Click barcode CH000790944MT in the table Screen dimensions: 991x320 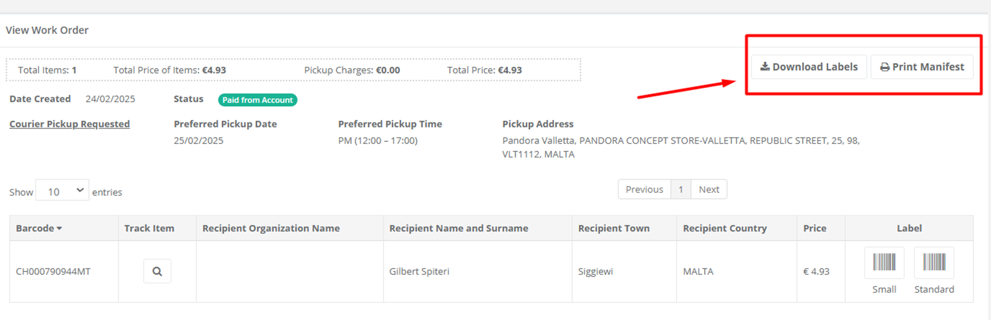[53, 272]
